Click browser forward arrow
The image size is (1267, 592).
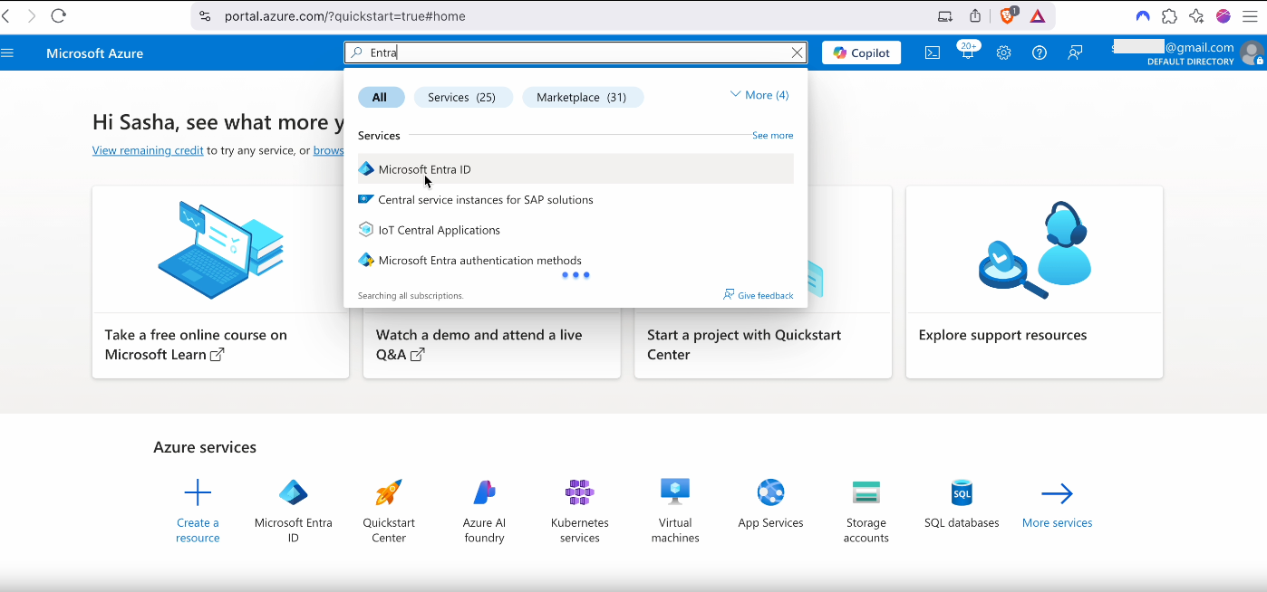(32, 15)
